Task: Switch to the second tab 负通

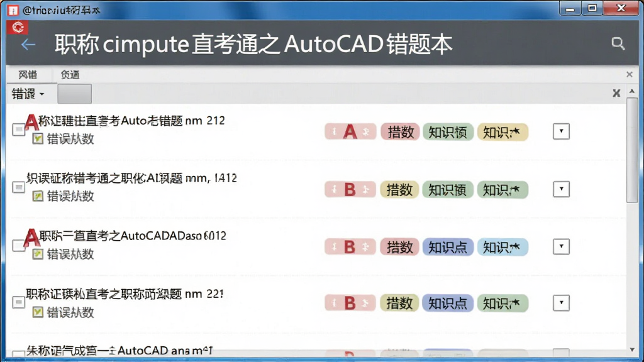Action: click(x=70, y=75)
